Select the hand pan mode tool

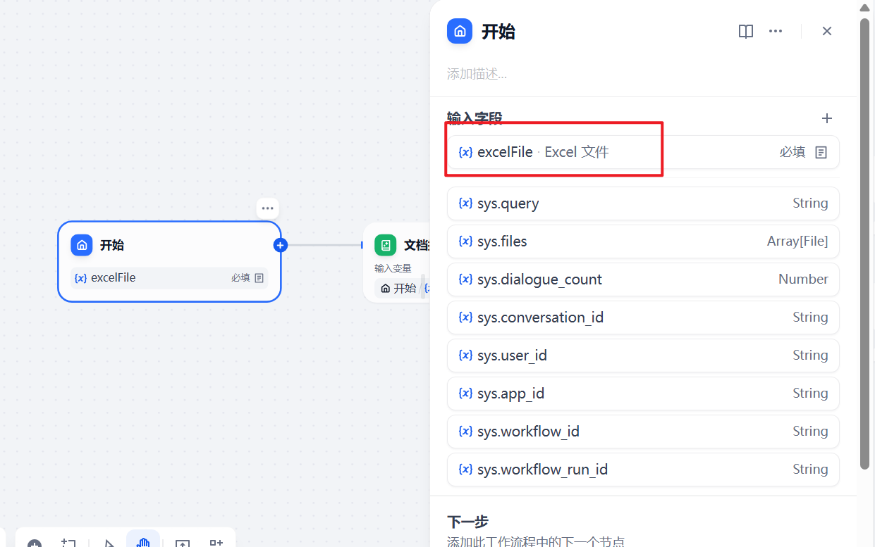click(x=143, y=542)
